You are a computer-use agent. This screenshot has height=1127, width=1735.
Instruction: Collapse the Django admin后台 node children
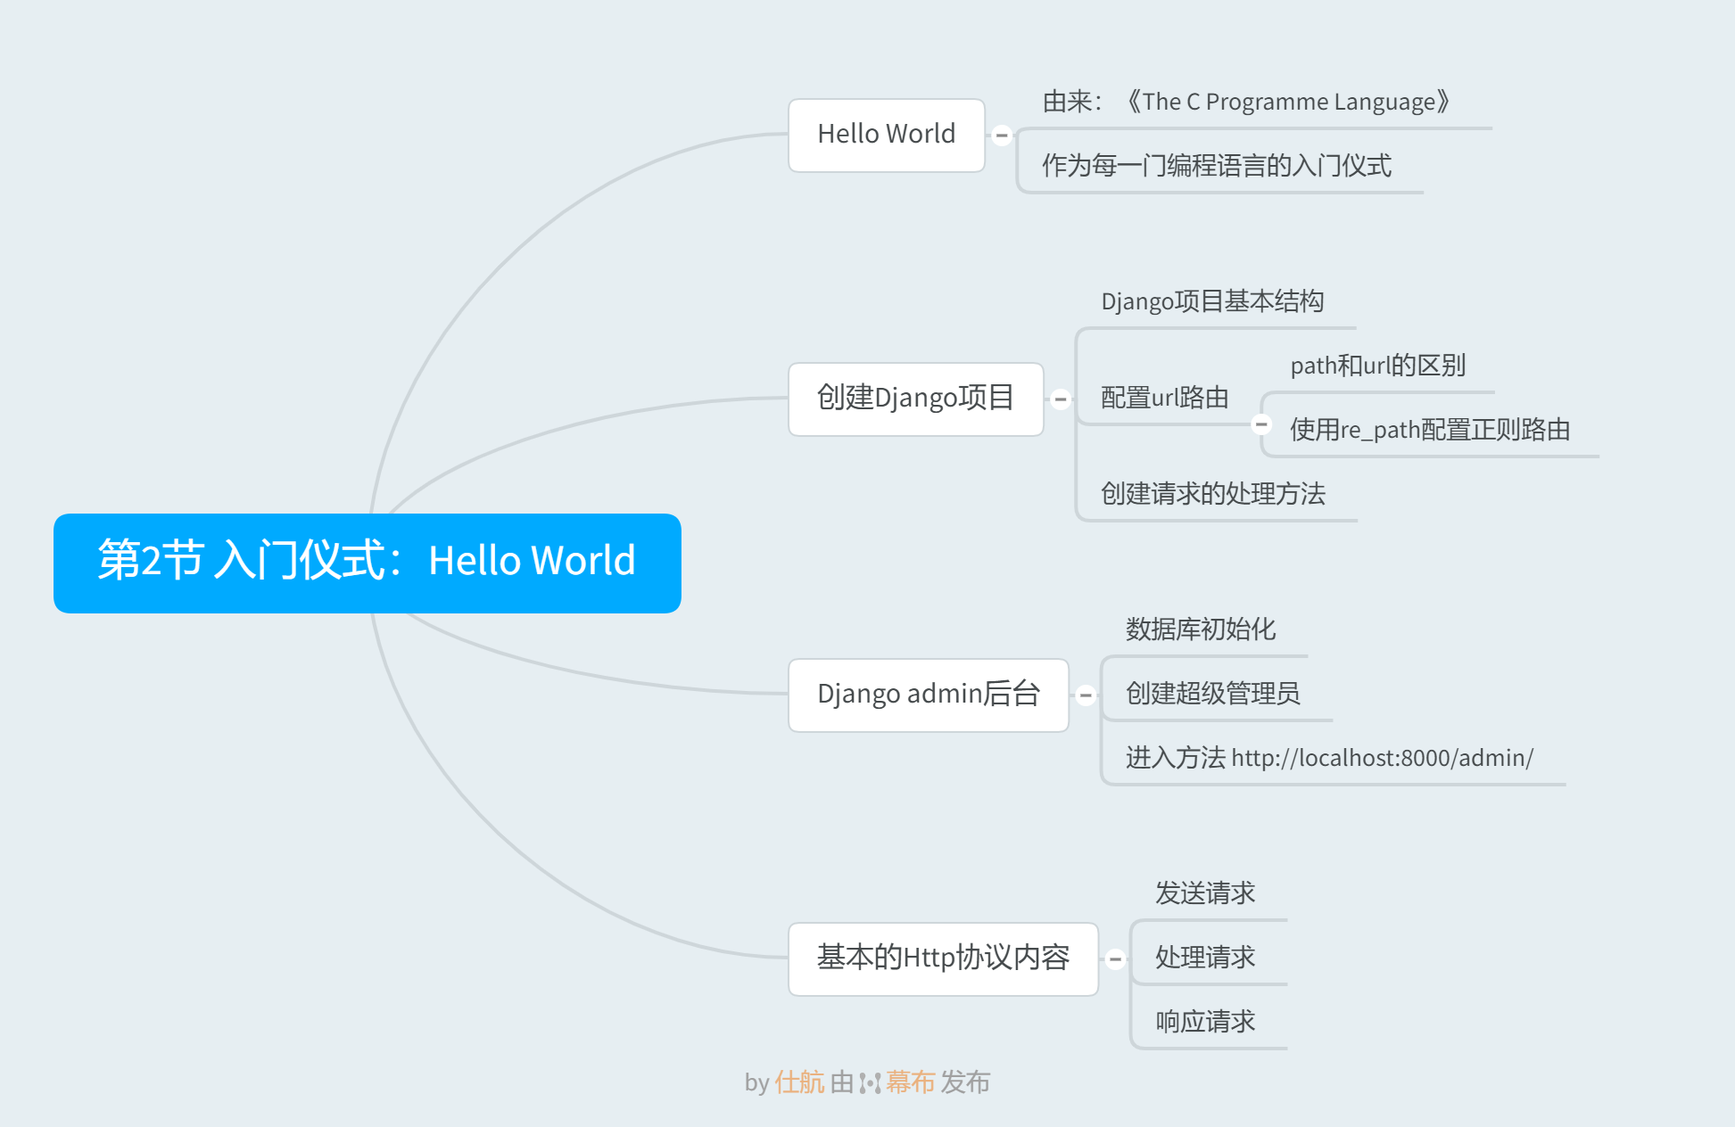point(1086,695)
